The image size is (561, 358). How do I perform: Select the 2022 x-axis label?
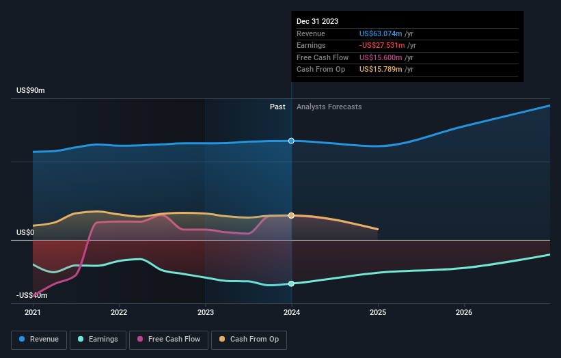(x=119, y=312)
